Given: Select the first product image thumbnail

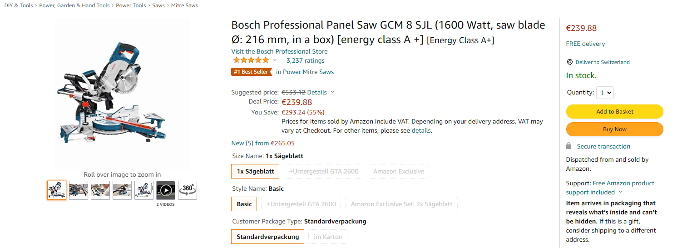Looking at the screenshot, I should tap(57, 190).
